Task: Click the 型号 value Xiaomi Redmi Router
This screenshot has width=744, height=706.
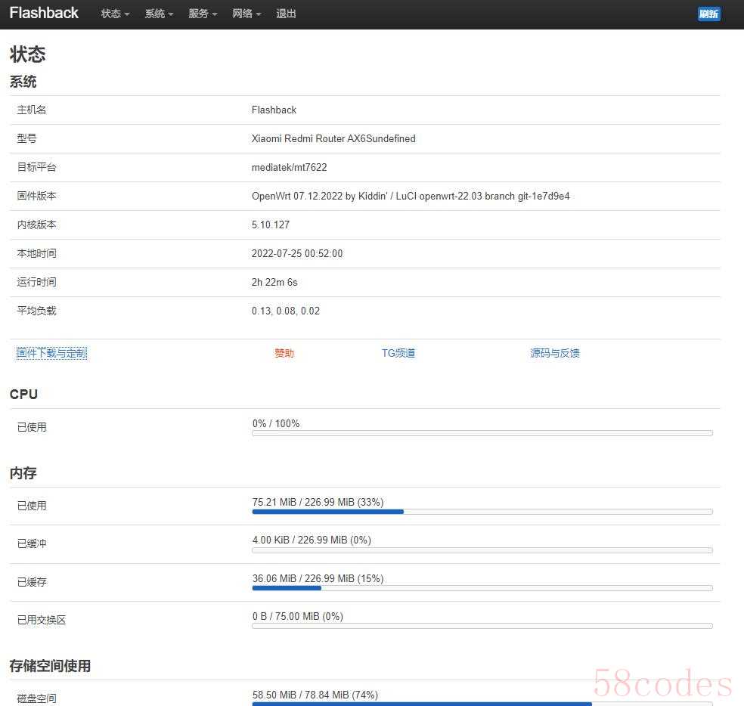Action: pos(333,138)
